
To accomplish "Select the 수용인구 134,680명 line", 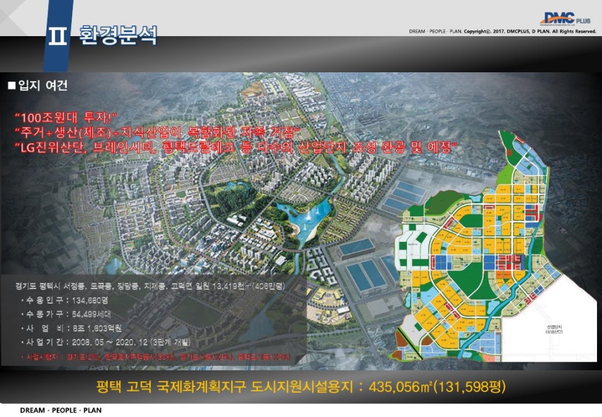I will pos(65,300).
